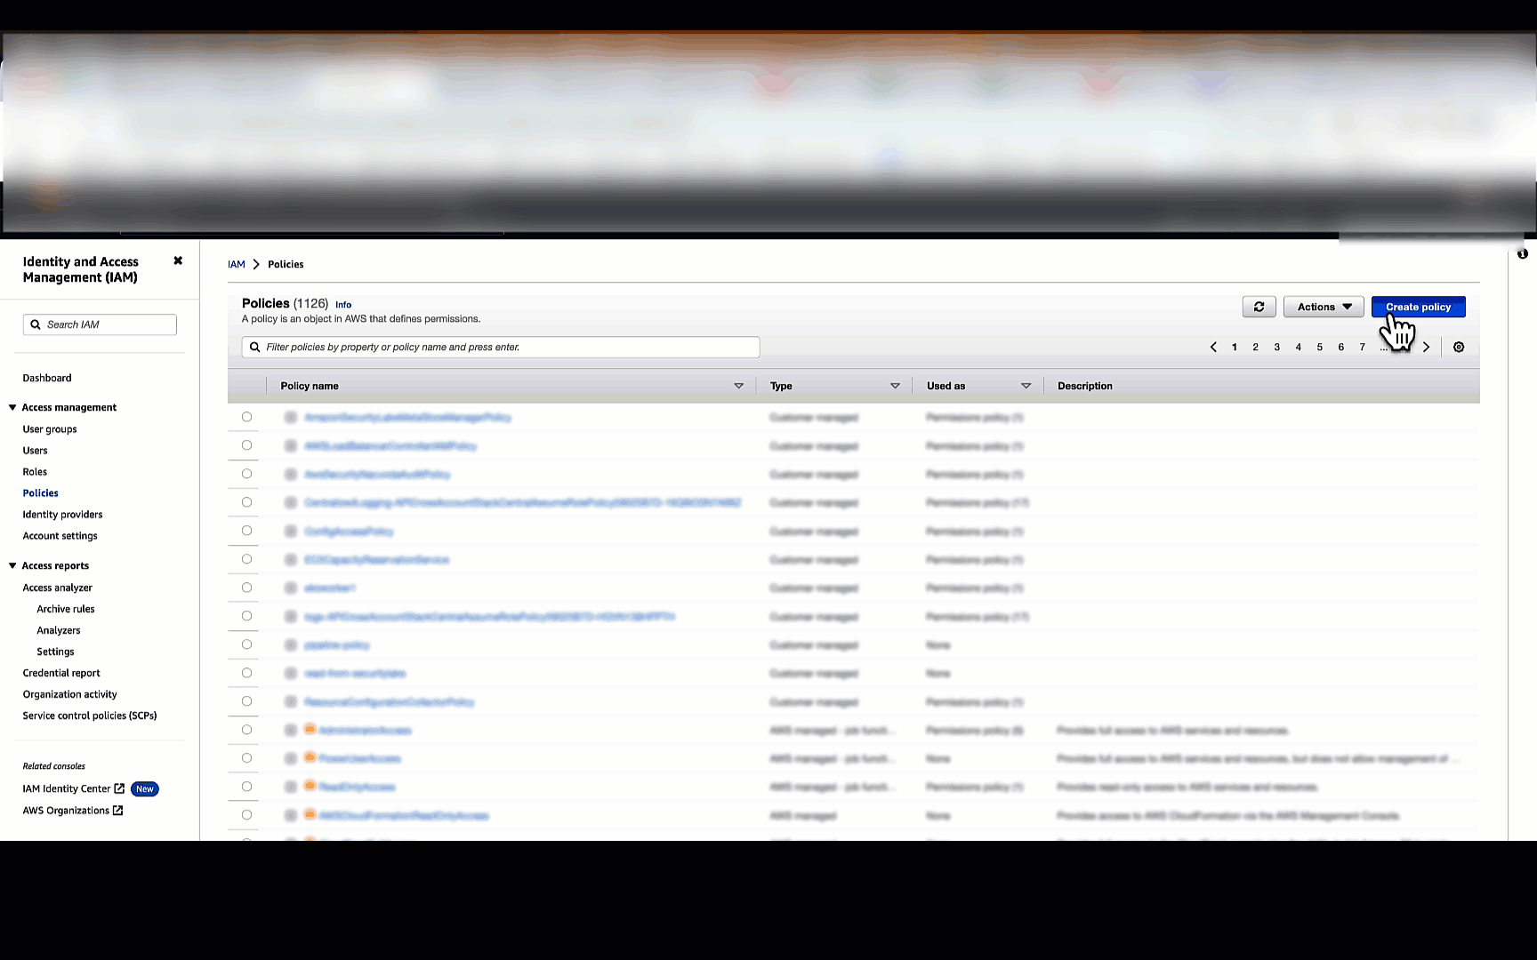Select the fifth policy row's radio button
The width and height of the screenshot is (1537, 960).
pyautogui.click(x=246, y=531)
